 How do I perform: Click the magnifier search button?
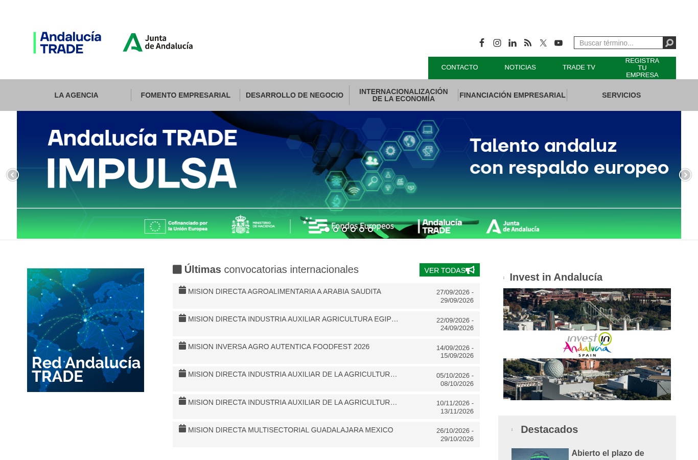pyautogui.click(x=669, y=43)
